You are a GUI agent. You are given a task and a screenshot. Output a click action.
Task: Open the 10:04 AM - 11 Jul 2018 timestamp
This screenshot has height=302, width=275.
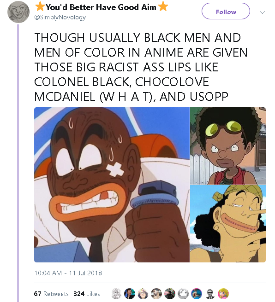coord(68,273)
